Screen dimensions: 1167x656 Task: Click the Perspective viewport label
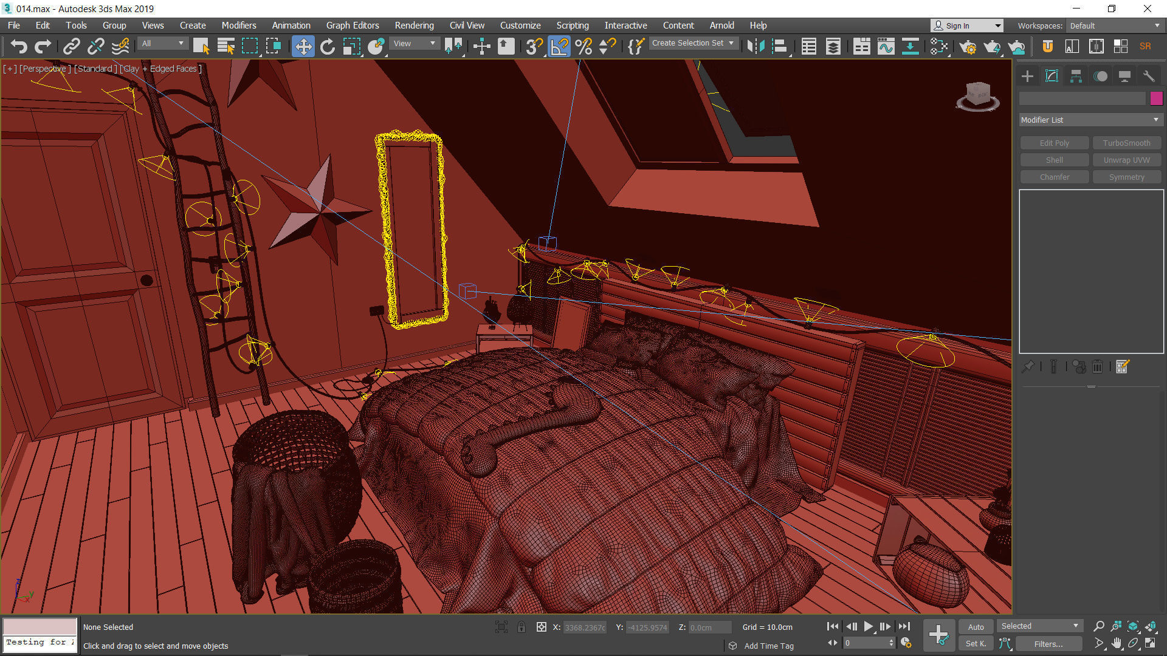(x=45, y=69)
